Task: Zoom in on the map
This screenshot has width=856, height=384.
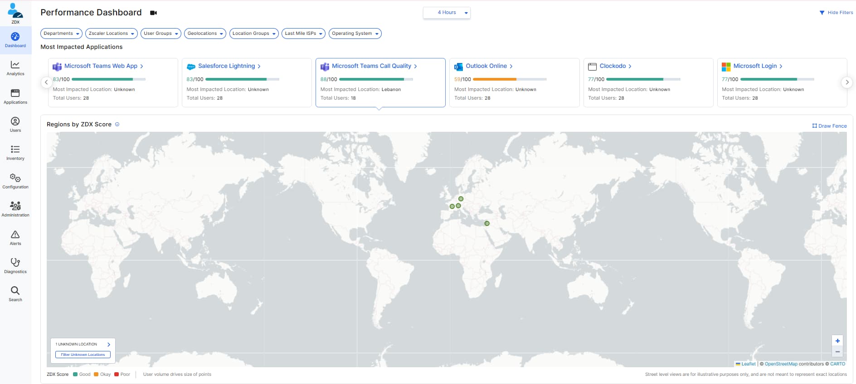Action: (837, 341)
